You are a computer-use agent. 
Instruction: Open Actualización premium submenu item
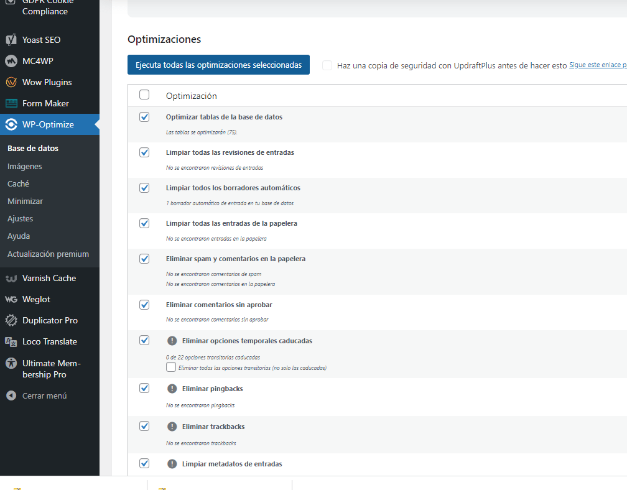[48, 254]
